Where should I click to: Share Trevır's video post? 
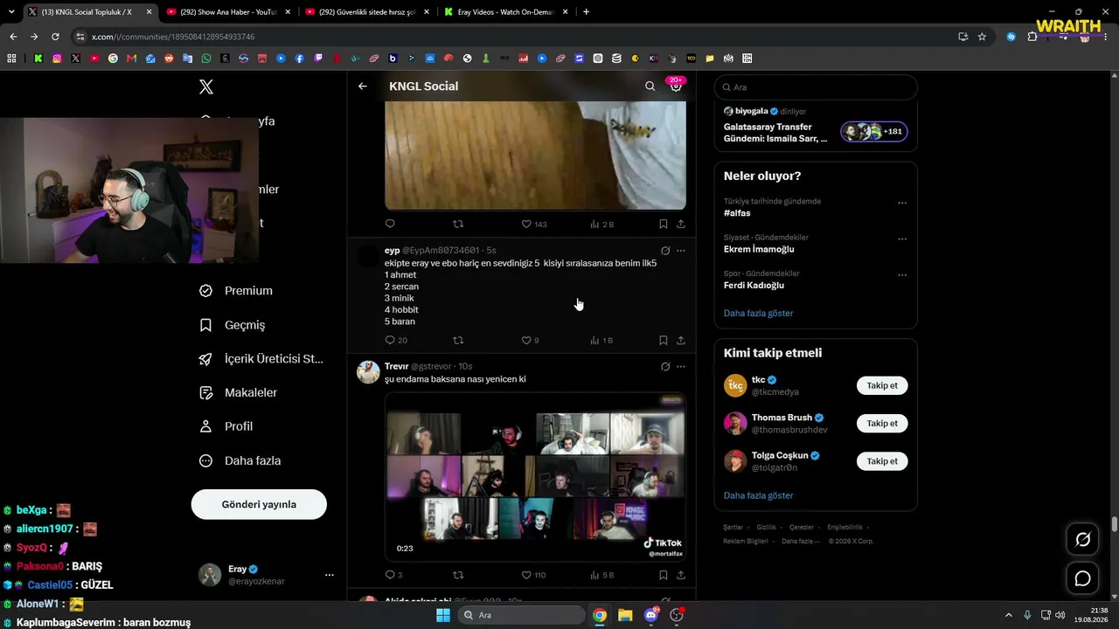681,576
